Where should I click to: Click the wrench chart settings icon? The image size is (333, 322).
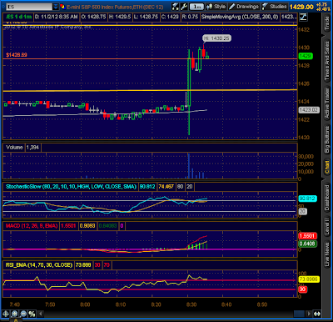[x=184, y=7]
